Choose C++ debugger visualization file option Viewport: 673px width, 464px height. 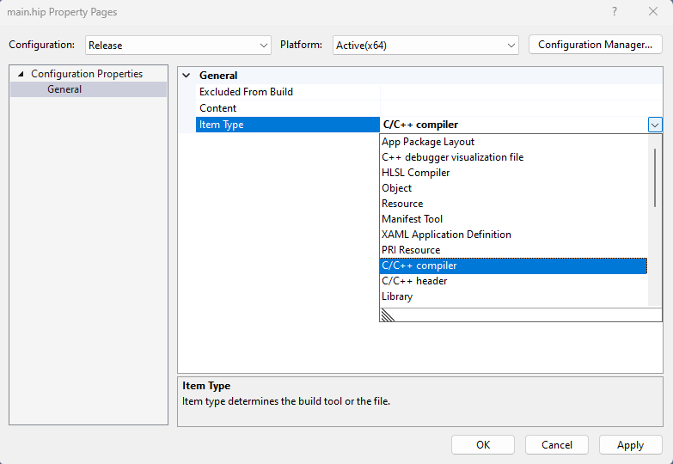pos(452,157)
